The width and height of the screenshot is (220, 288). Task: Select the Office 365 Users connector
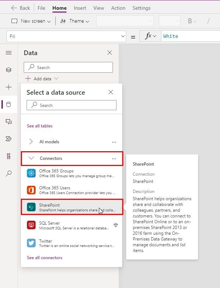point(72,190)
